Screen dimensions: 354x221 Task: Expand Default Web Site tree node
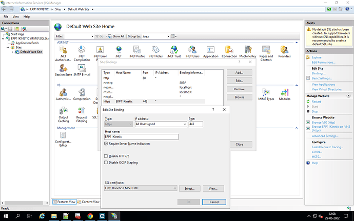point(12,52)
